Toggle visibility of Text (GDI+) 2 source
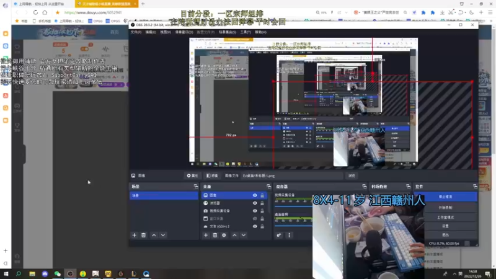 click(255, 226)
